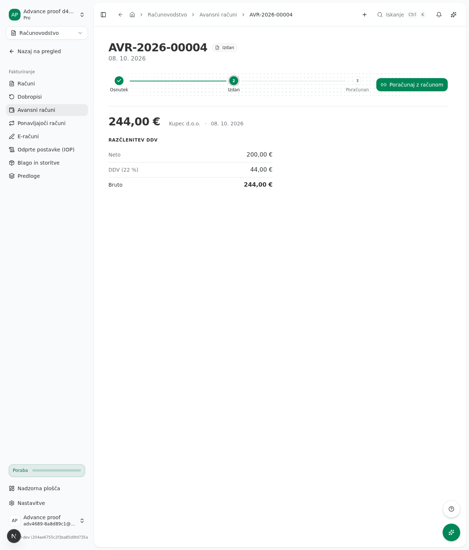Click the Izdan step 2 marker
The width and height of the screenshot is (469, 550).
234,81
